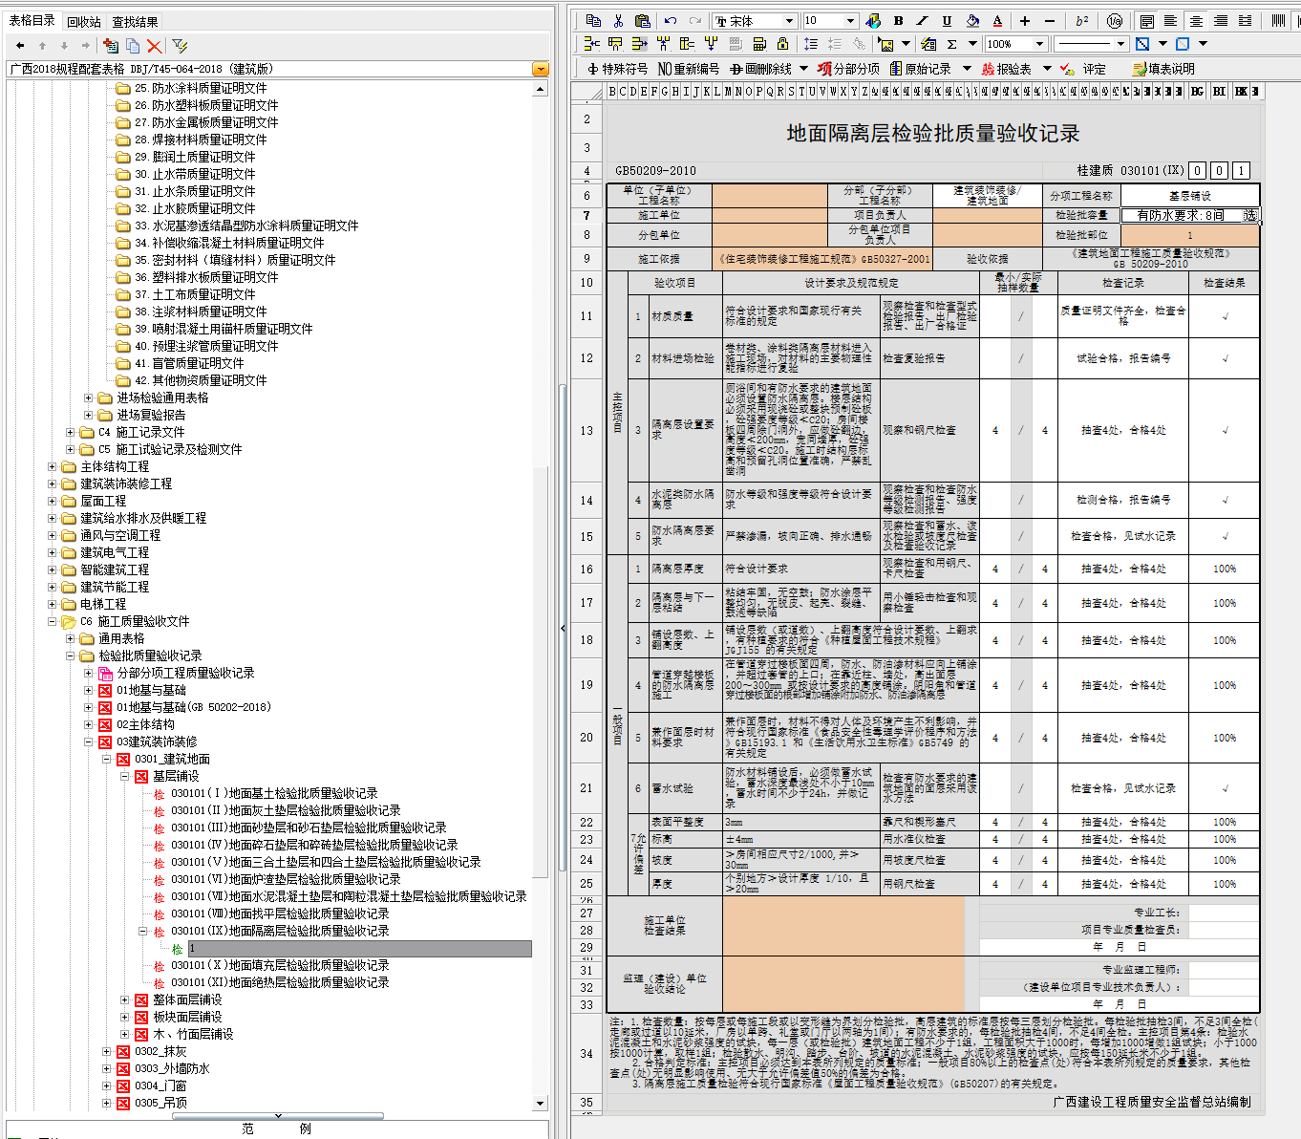Screen dimensions: 1301x1139
Task: Open the font name 宋体 dropdown
Action: (789, 20)
